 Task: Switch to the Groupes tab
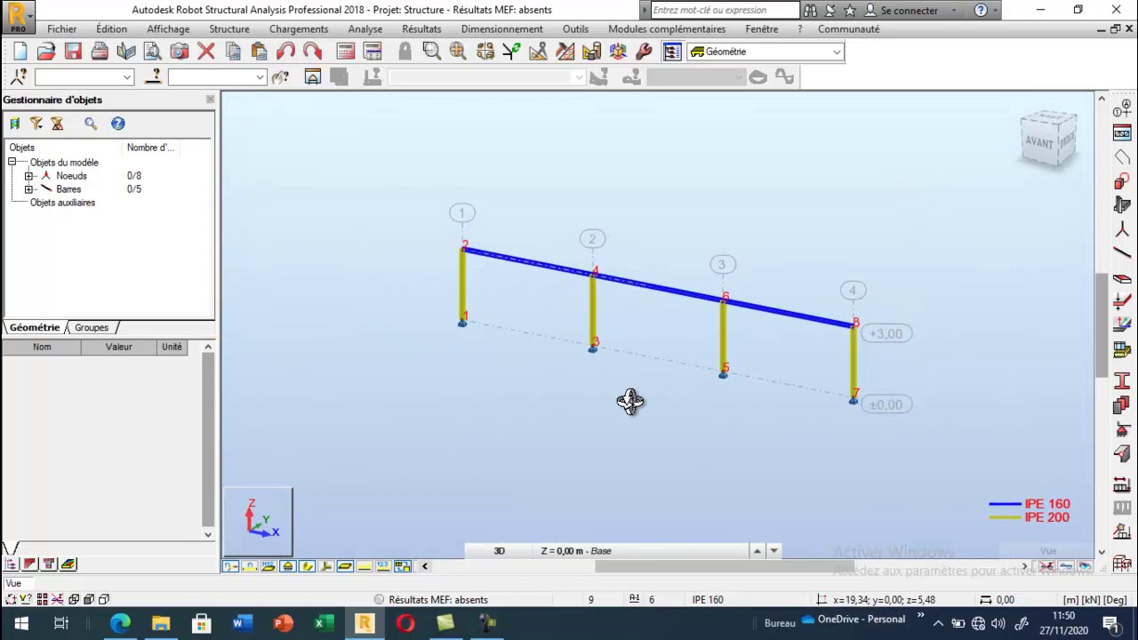(92, 327)
